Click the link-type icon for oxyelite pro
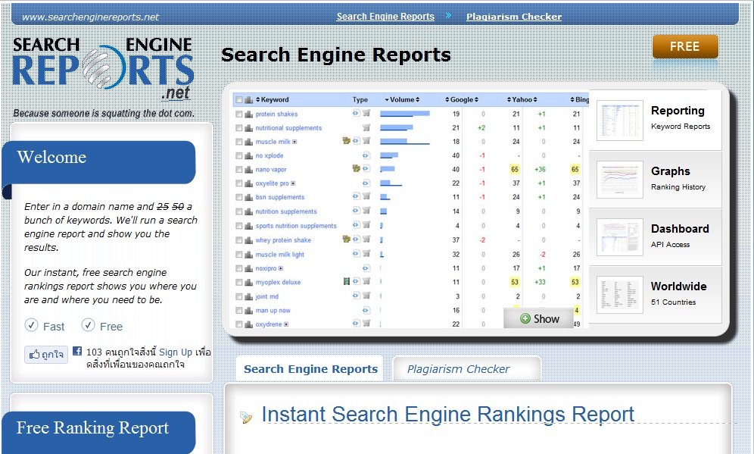This screenshot has height=454, width=754. 366,183
